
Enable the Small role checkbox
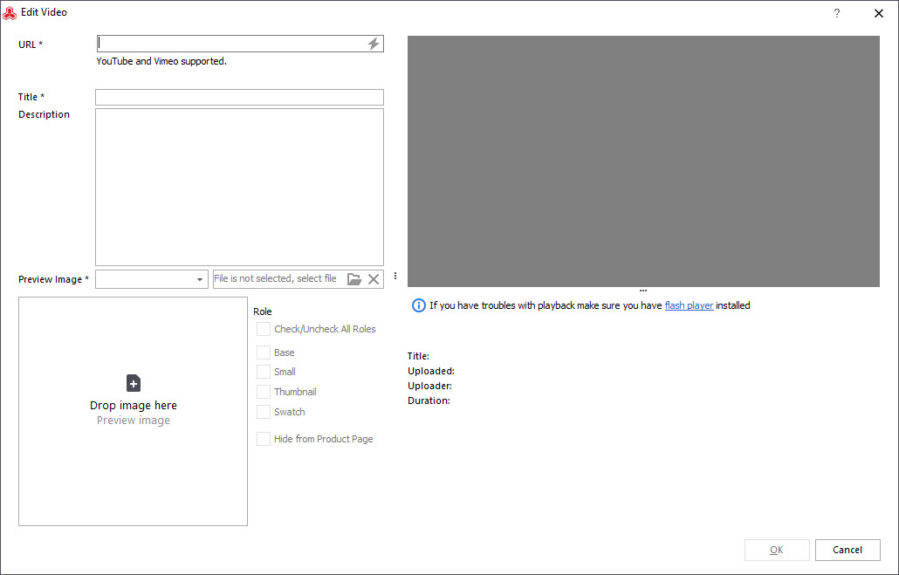pos(264,372)
